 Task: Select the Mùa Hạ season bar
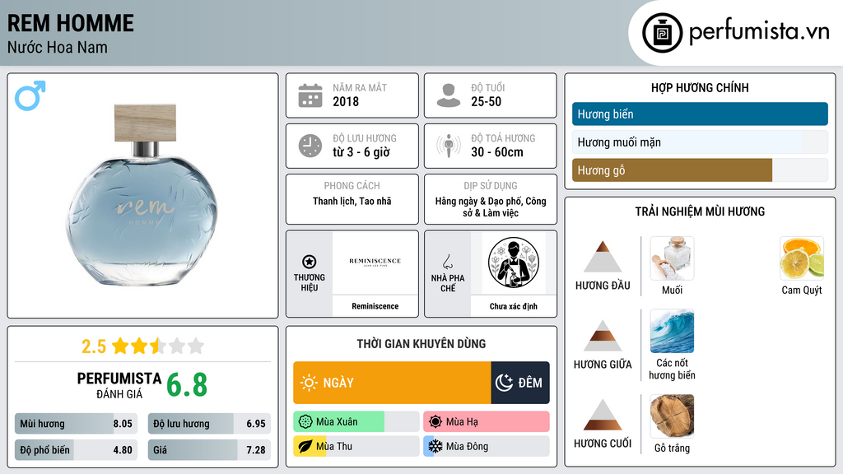coord(487,422)
